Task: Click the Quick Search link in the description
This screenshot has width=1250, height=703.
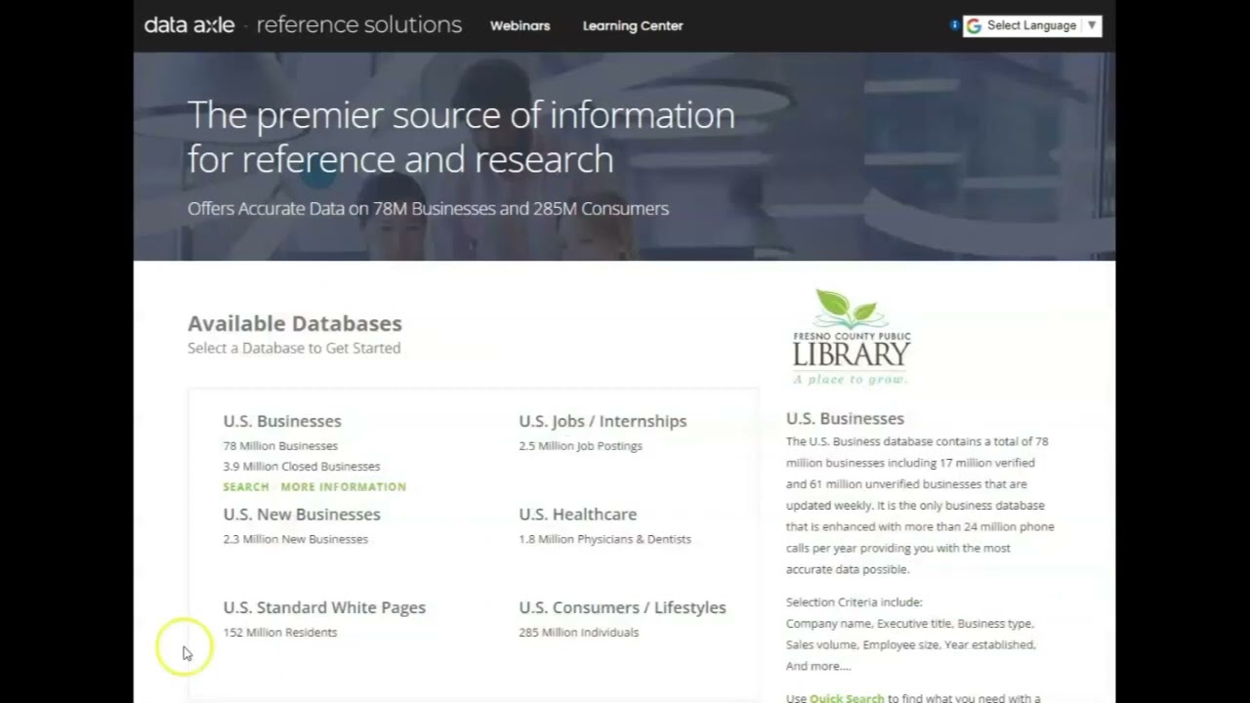Action: (847, 698)
